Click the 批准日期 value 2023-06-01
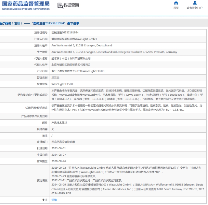The image size is (208, 205). tap(58, 148)
